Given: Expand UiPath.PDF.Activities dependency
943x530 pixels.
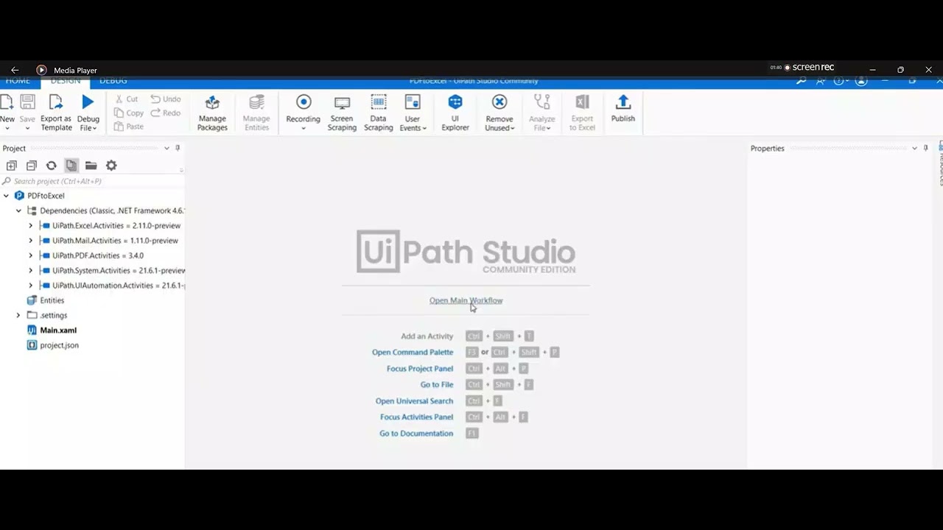Looking at the screenshot, I should [30, 255].
